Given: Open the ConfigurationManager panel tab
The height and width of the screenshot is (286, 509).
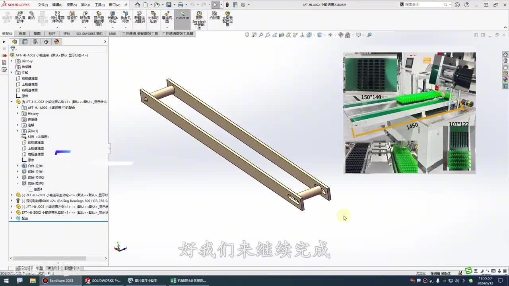Looking at the screenshot, I should (35, 42).
